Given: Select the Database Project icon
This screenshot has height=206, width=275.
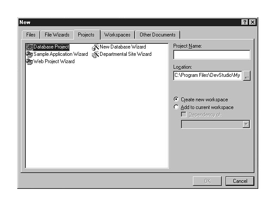Looking at the screenshot, I should click(29, 47).
